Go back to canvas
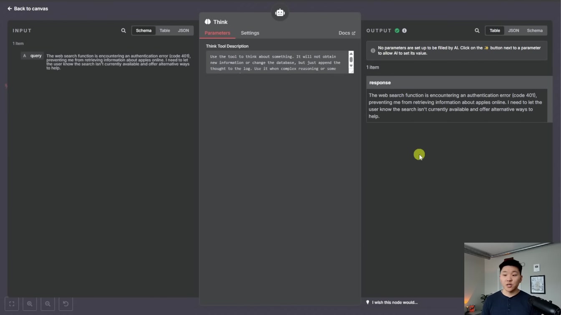This screenshot has width=561, height=315. [28, 8]
